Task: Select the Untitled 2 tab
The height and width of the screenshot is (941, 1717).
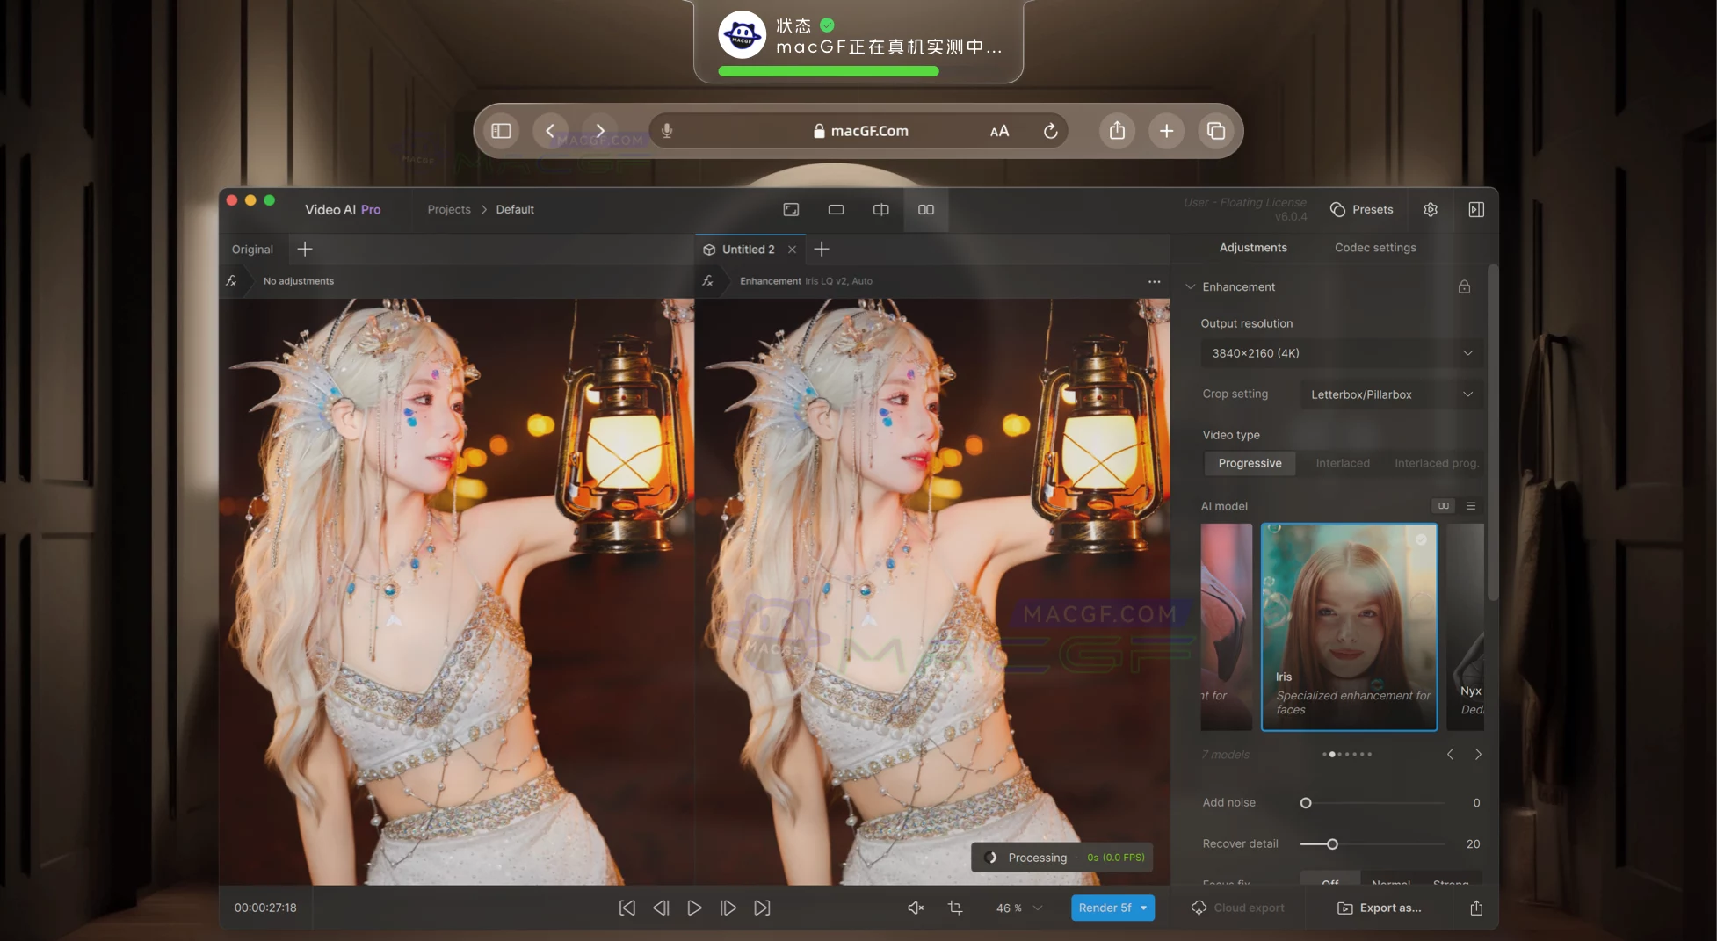Action: (748, 250)
